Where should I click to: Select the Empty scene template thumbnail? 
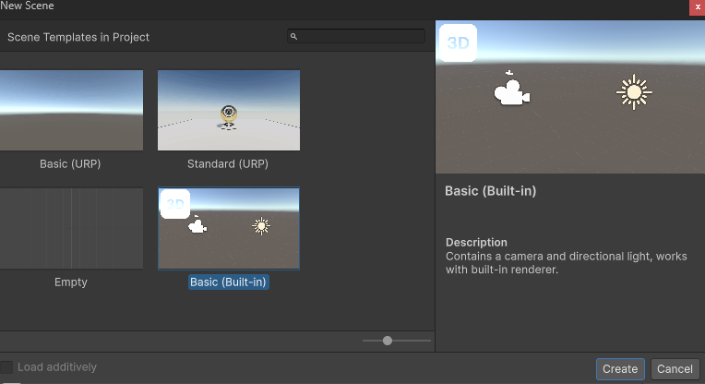coord(71,228)
